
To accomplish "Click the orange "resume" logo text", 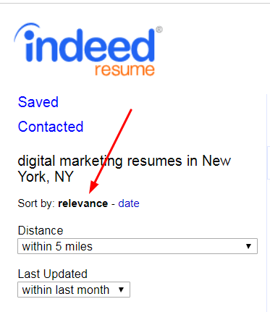I will tap(125, 70).
